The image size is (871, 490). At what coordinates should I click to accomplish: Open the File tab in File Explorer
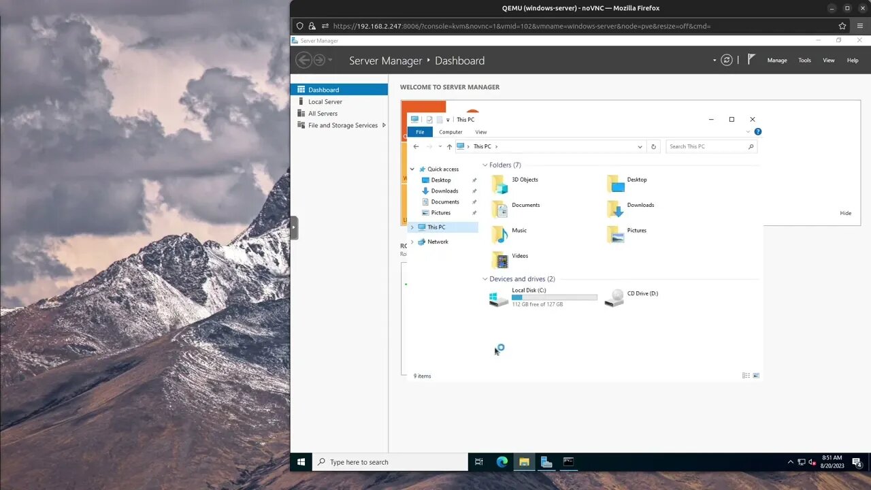point(420,132)
